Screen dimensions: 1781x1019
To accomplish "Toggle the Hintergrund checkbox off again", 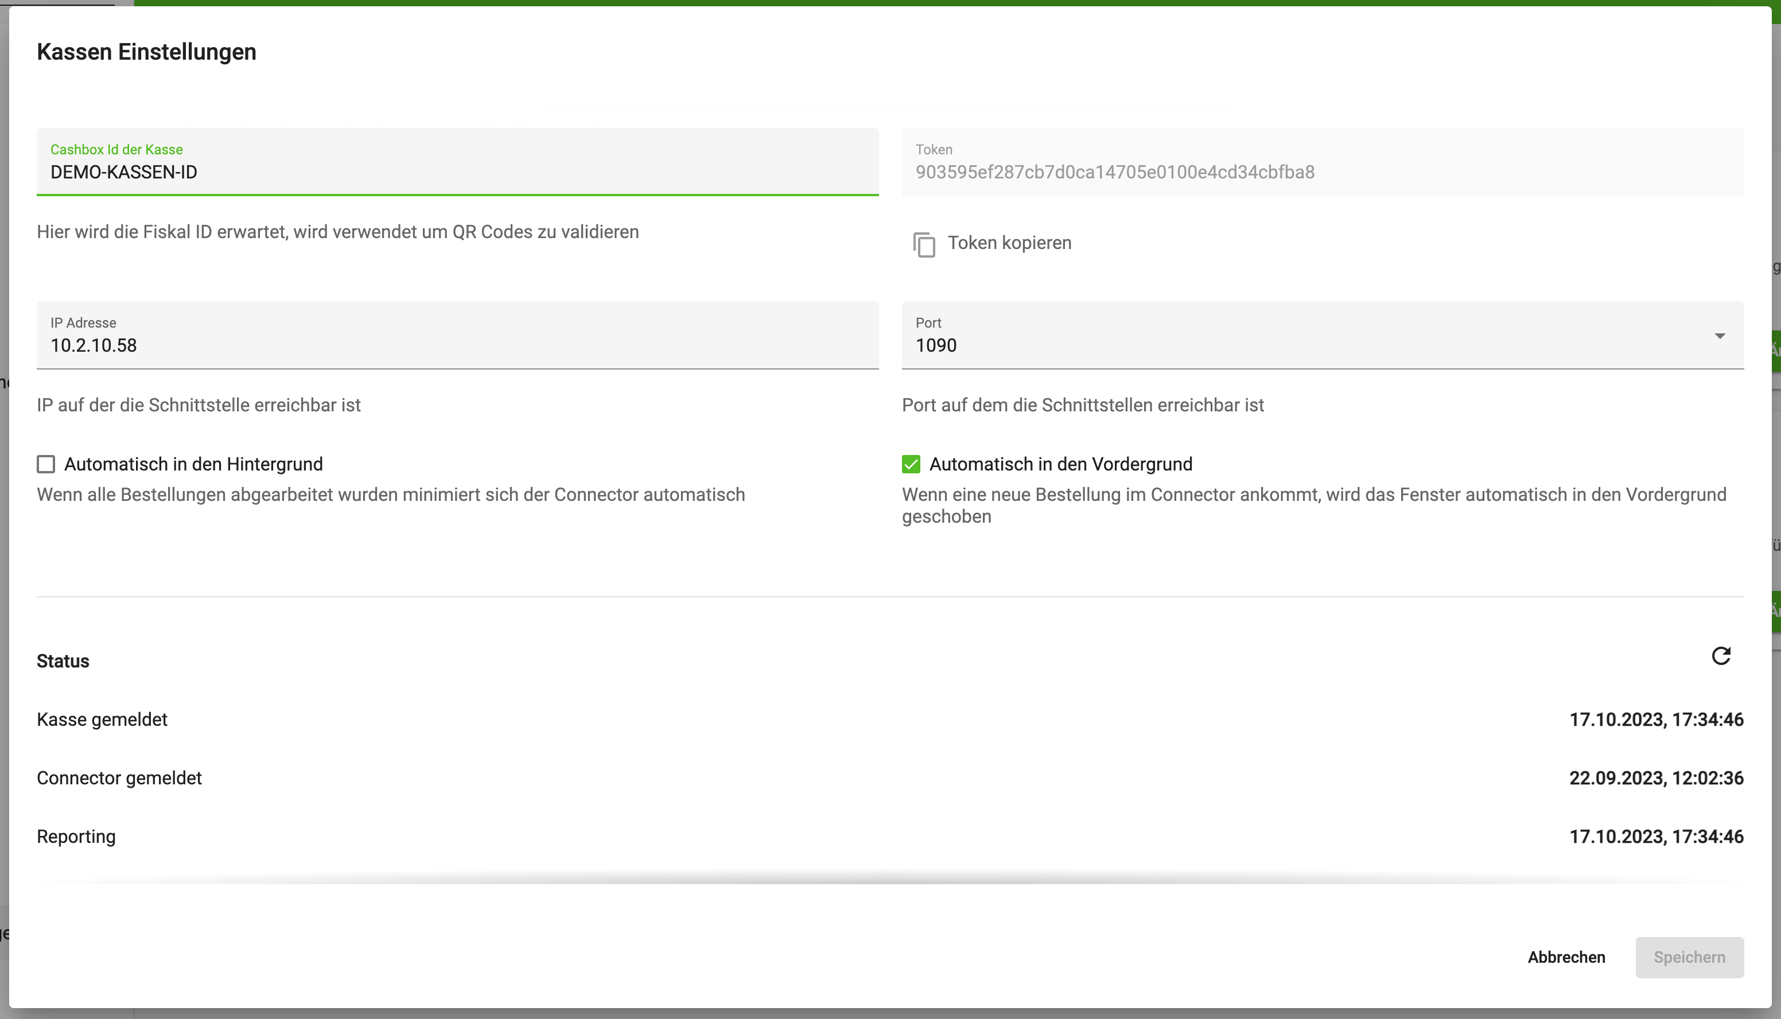I will [45, 464].
